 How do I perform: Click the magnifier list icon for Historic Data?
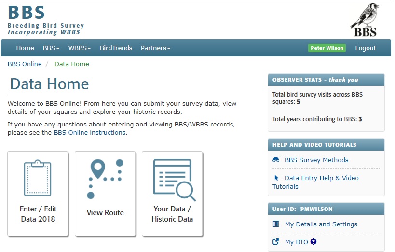(173, 179)
